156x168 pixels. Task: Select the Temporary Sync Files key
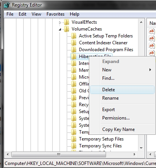click(100, 146)
